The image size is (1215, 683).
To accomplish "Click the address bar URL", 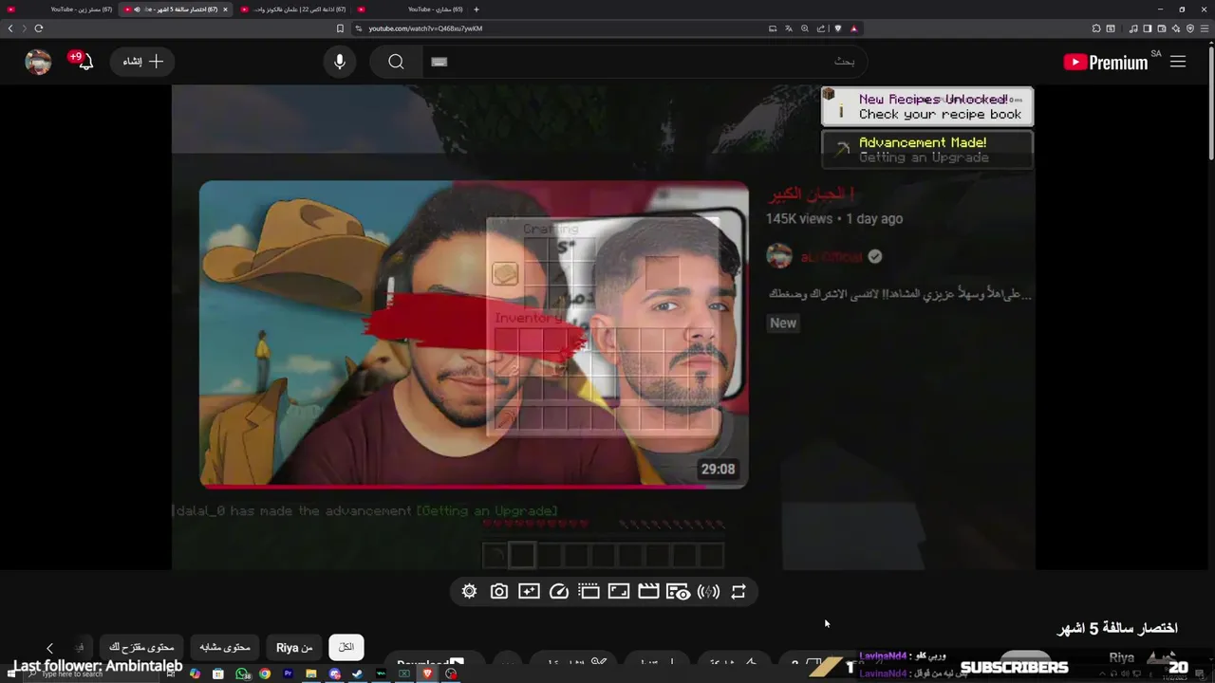I will click(425, 28).
